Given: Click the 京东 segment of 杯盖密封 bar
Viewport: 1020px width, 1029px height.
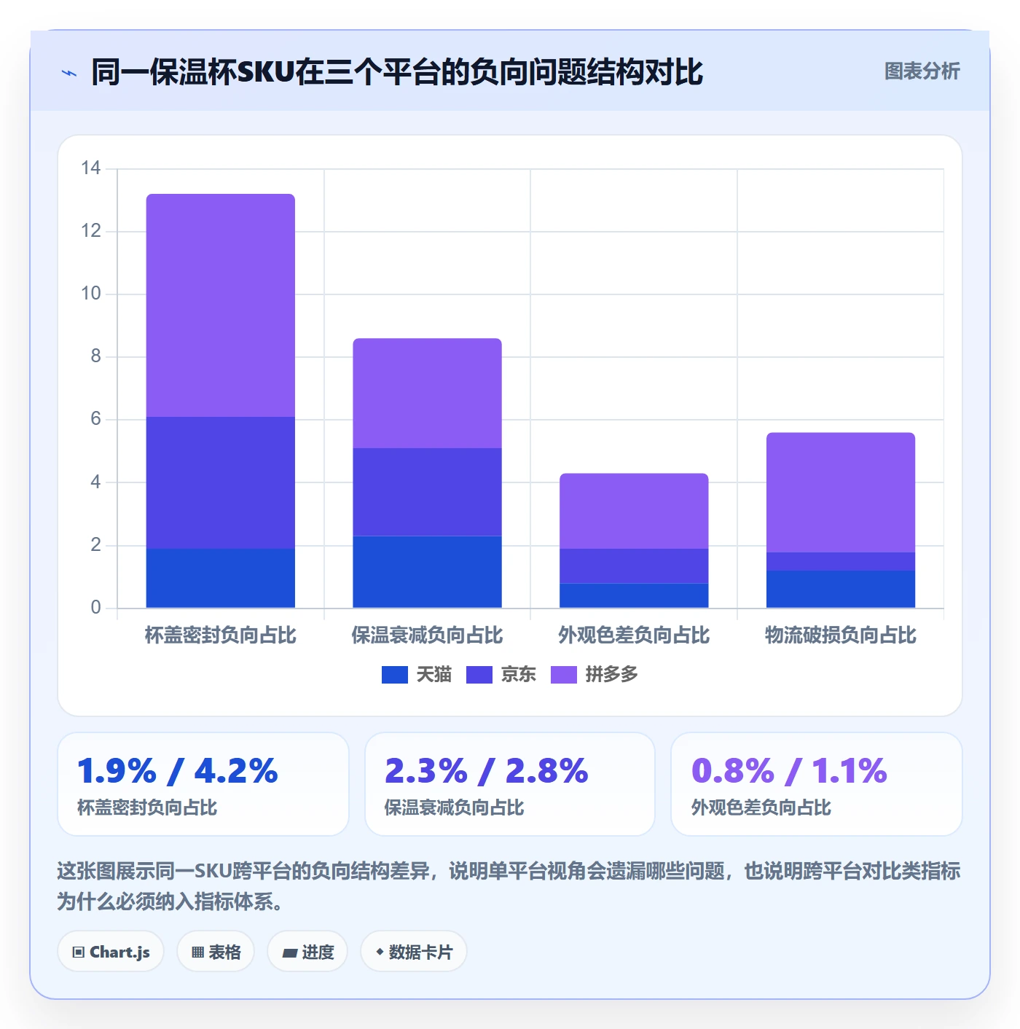Looking at the screenshot, I should [221, 482].
